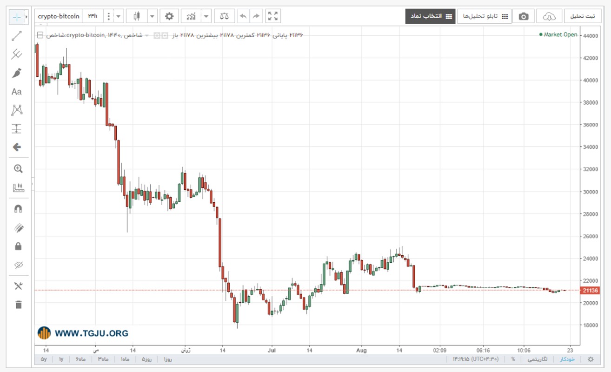
Task: Select the 5y time range tab
Action: click(x=44, y=359)
